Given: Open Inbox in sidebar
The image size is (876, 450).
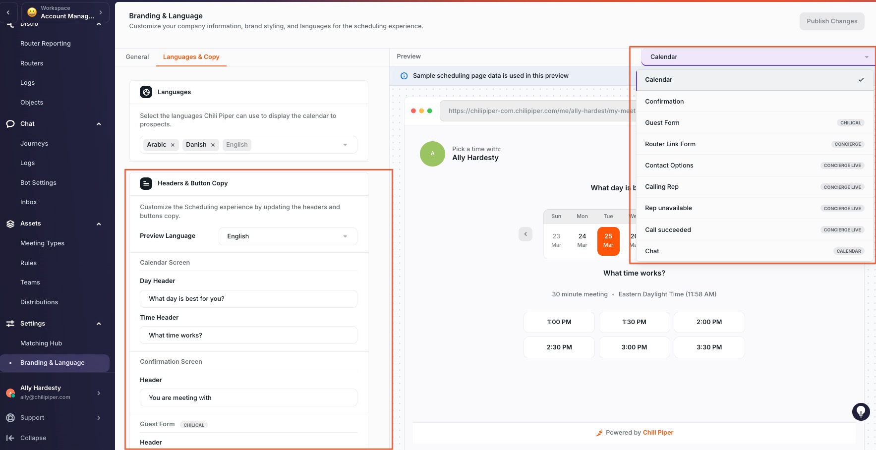Looking at the screenshot, I should (29, 202).
